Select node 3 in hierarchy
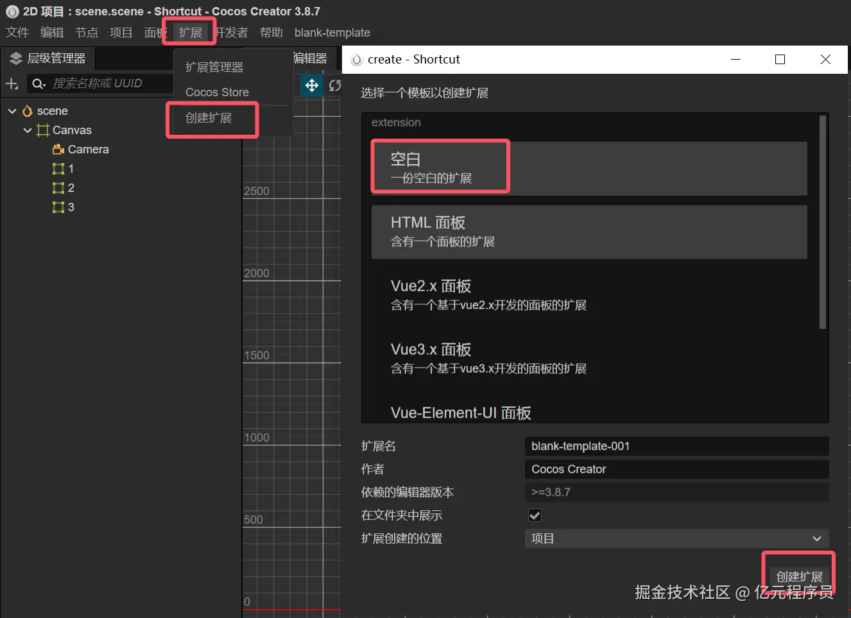The image size is (851, 618). click(71, 207)
